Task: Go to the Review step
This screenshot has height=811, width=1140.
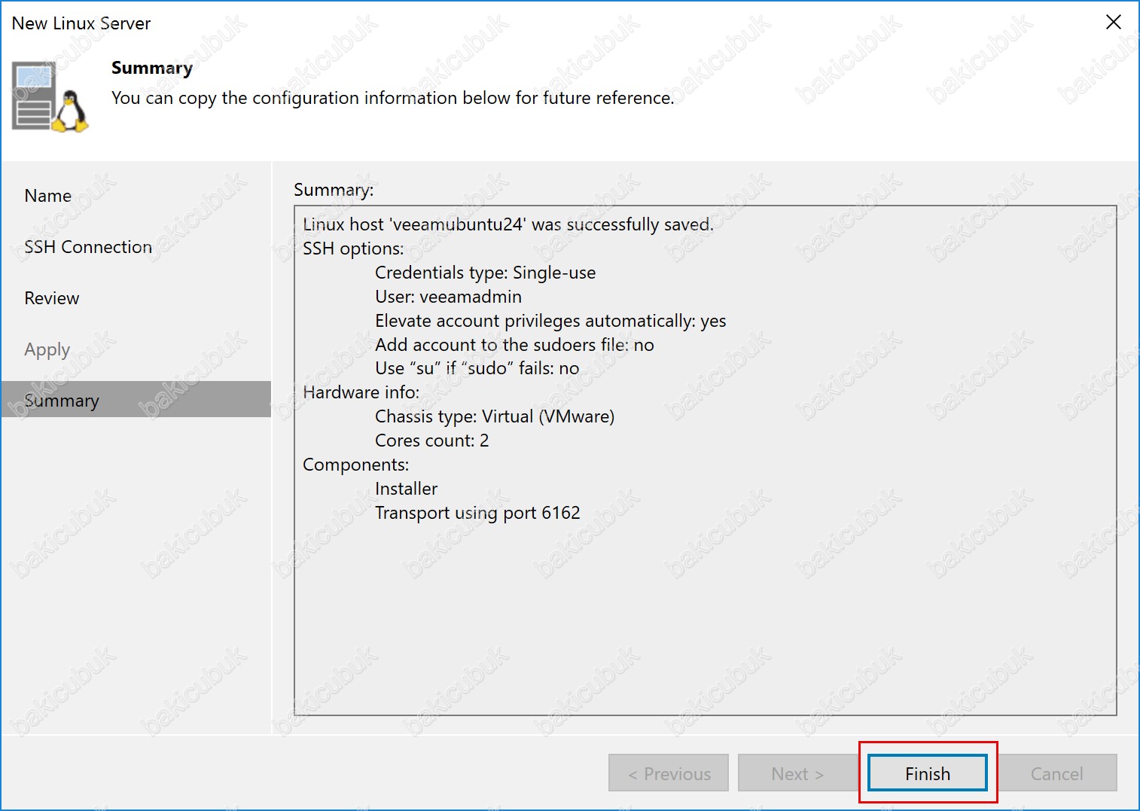Action: (x=52, y=298)
